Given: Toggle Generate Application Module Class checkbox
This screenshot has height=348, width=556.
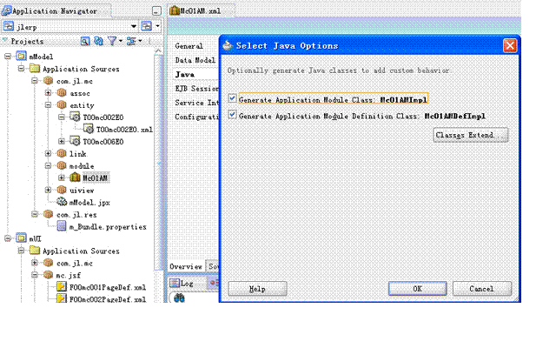Looking at the screenshot, I should point(232,98).
